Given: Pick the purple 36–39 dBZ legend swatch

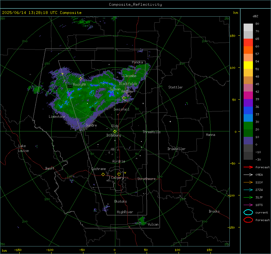Looking at the screenshot, I should coord(248,103).
